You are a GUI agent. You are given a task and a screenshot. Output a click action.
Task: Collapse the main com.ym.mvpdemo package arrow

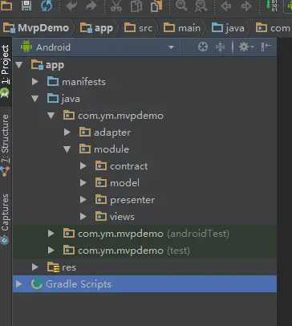[51, 116]
